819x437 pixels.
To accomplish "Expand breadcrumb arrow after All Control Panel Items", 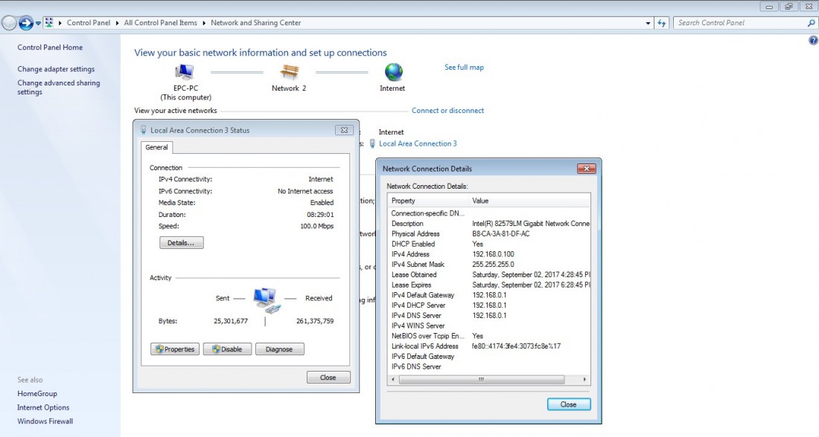I will point(204,23).
